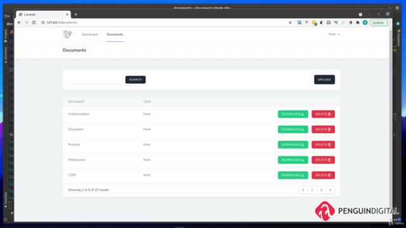
Task: Reload the page with the refresh icon
Action: (x=34, y=23)
